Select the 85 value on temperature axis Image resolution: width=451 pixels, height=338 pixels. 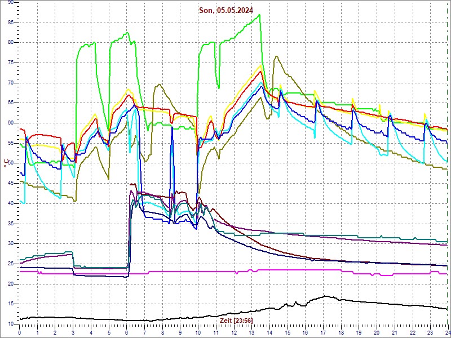click(x=11, y=23)
